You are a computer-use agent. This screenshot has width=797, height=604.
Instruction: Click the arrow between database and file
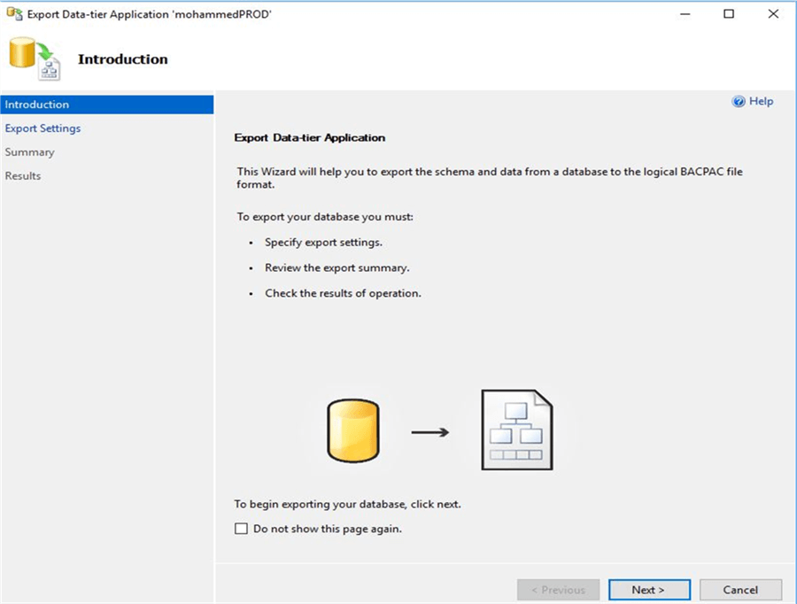(x=430, y=432)
